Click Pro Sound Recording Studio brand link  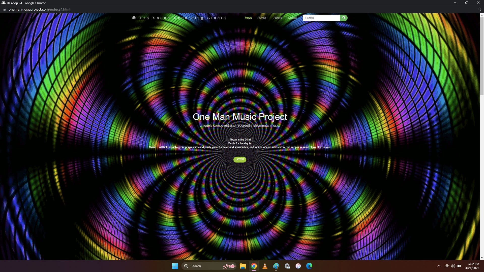183,18
